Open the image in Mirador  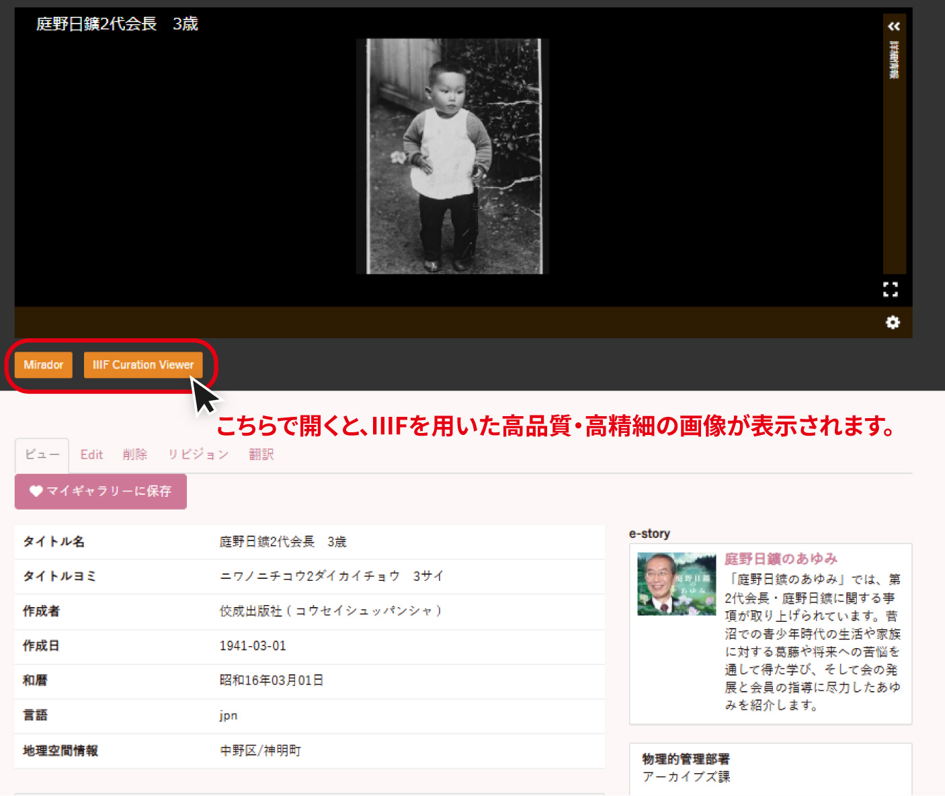44,365
